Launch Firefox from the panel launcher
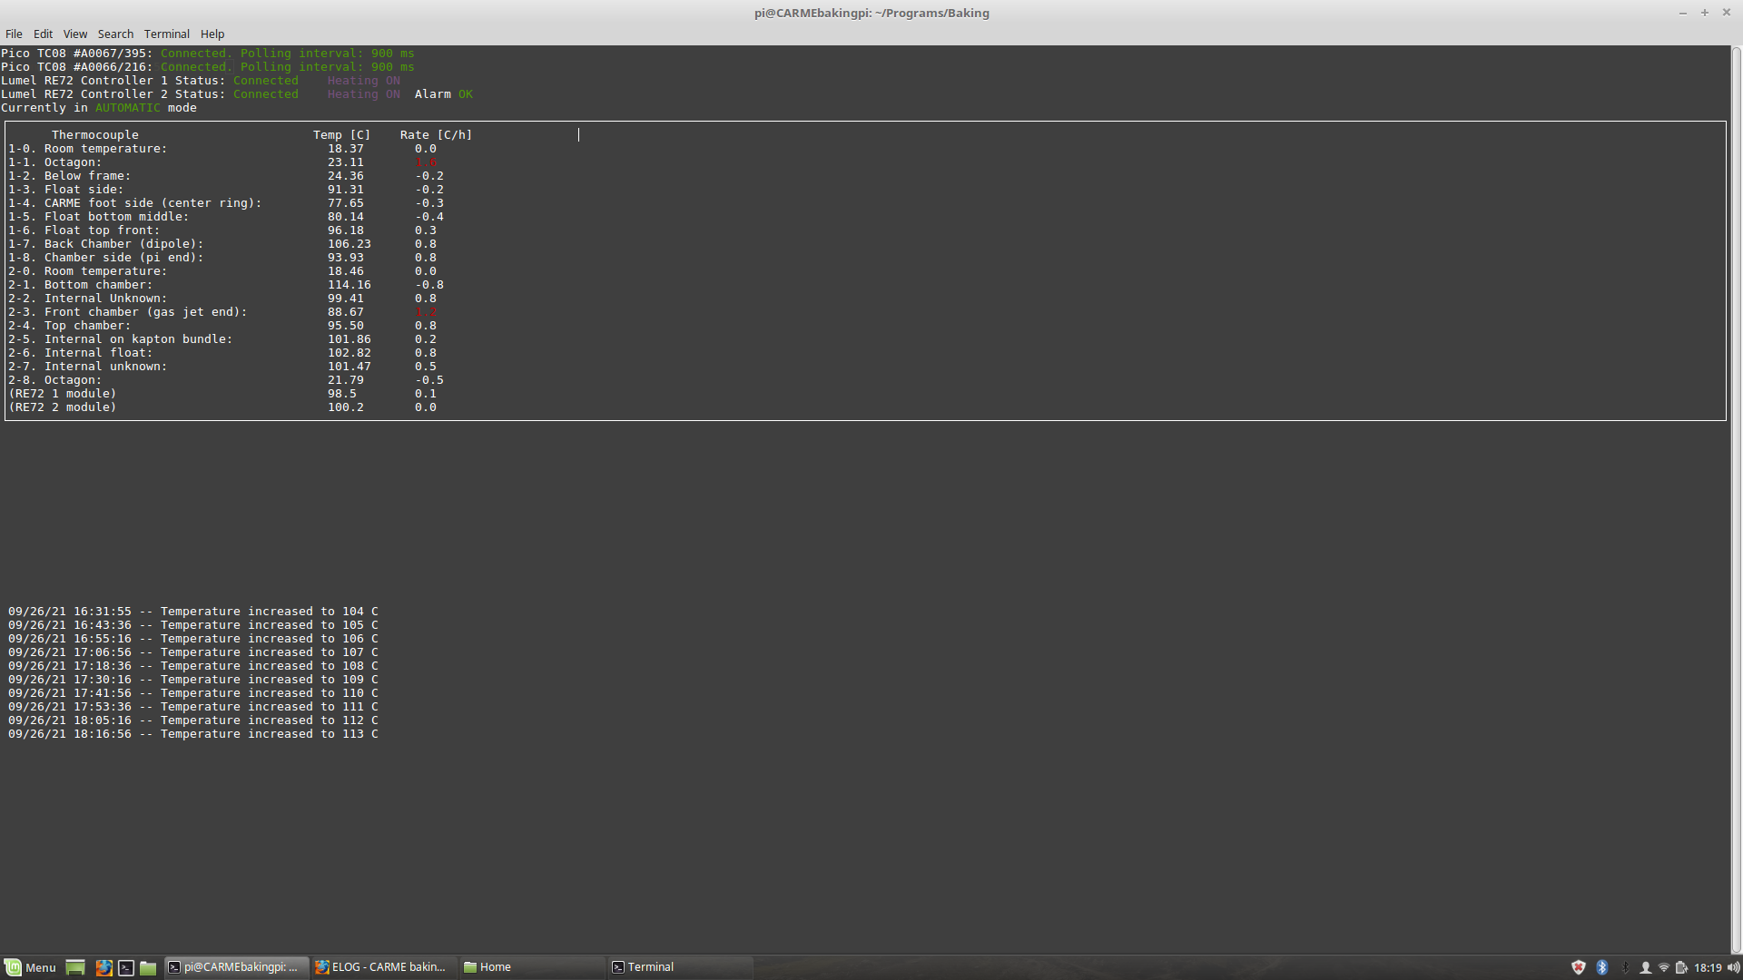The image size is (1743, 980). click(x=104, y=967)
